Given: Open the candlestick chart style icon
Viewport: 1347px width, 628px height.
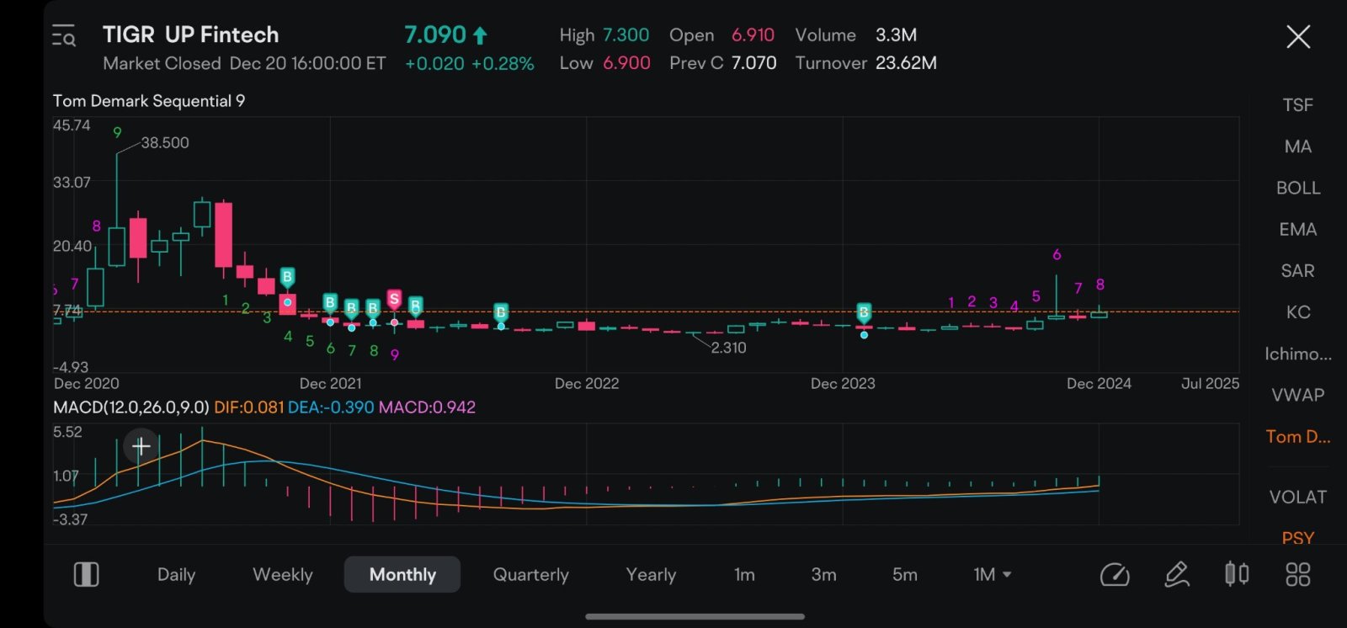Looking at the screenshot, I should [1237, 574].
